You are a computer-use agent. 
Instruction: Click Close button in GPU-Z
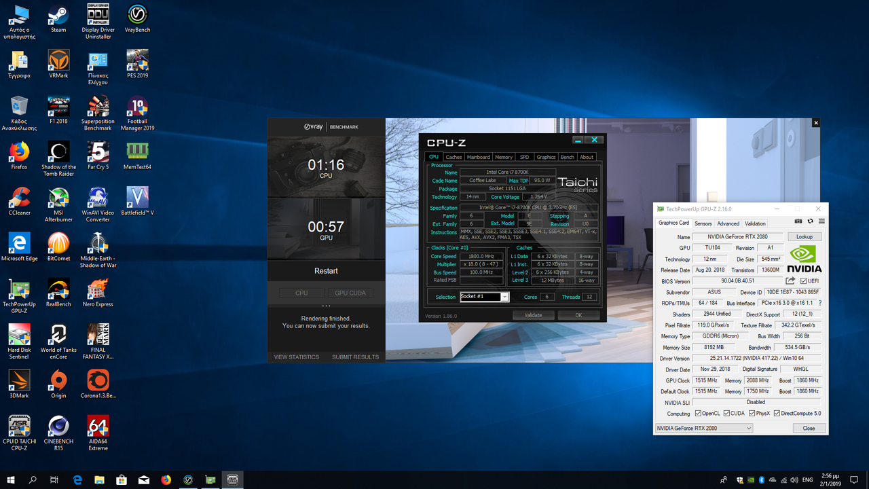809,428
